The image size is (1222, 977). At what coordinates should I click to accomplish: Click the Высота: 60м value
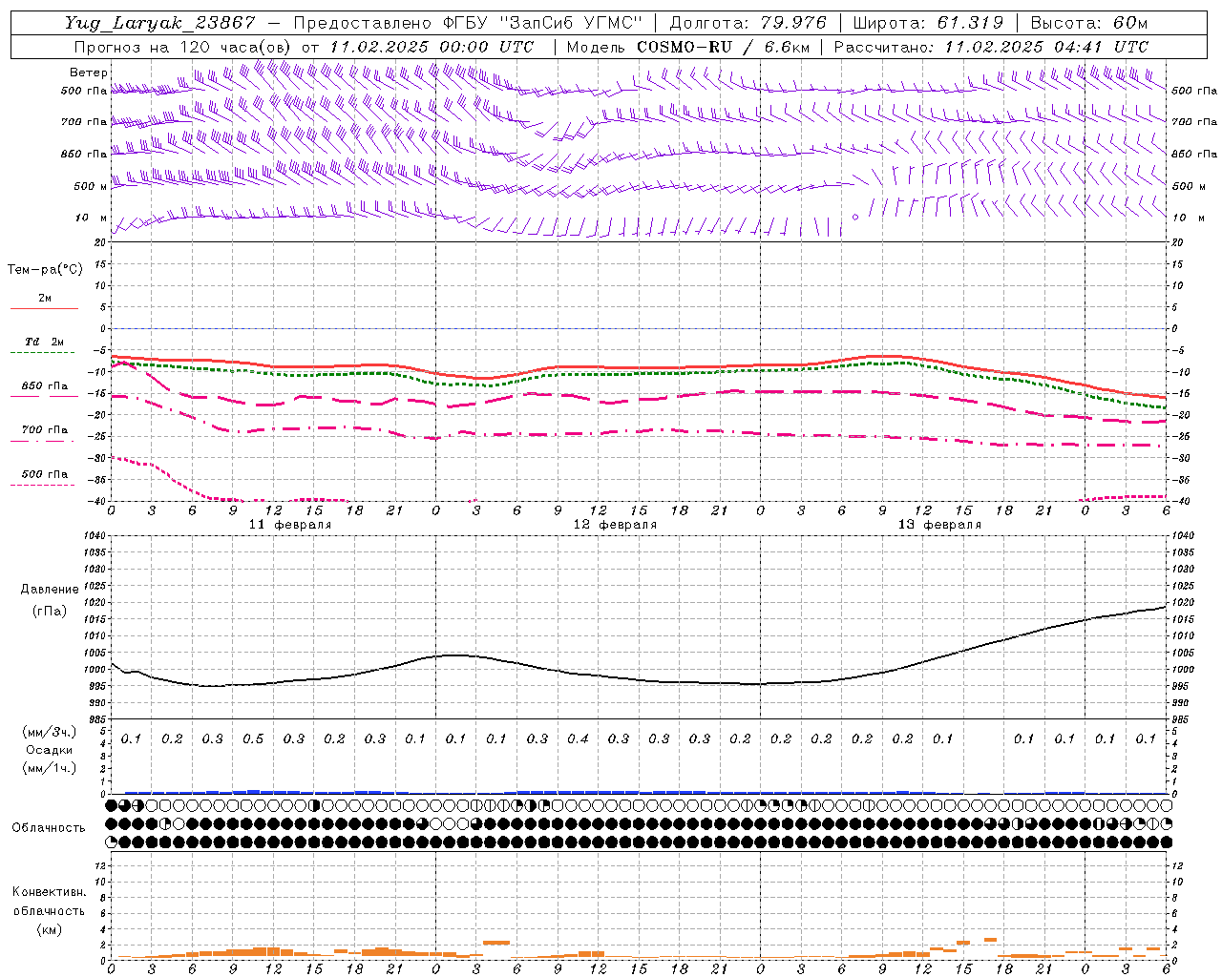point(1089,23)
